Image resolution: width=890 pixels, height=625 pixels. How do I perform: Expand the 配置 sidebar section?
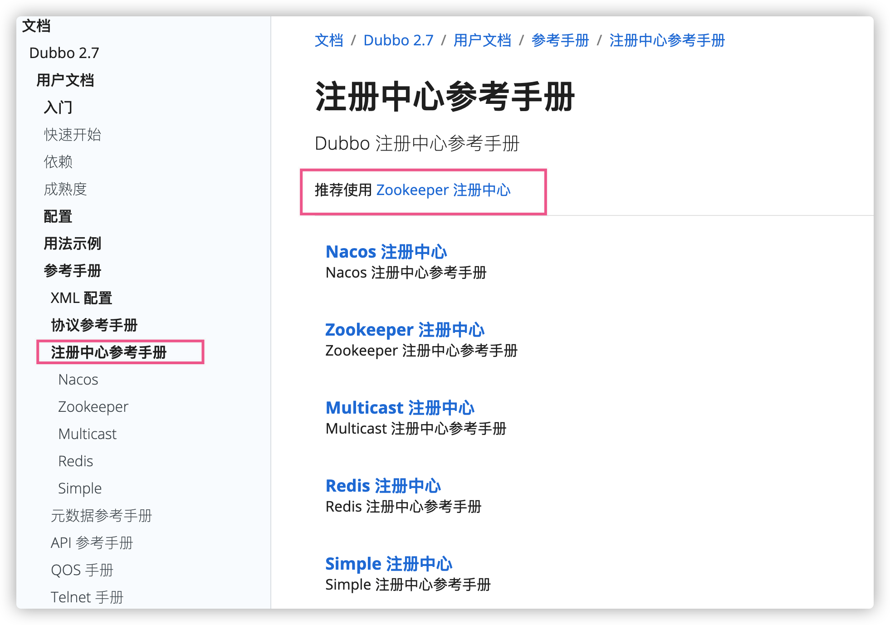pos(58,216)
